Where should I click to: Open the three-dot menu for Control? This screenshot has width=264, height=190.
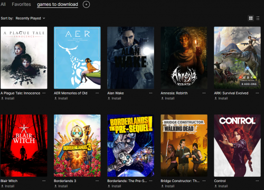[x=257, y=180]
